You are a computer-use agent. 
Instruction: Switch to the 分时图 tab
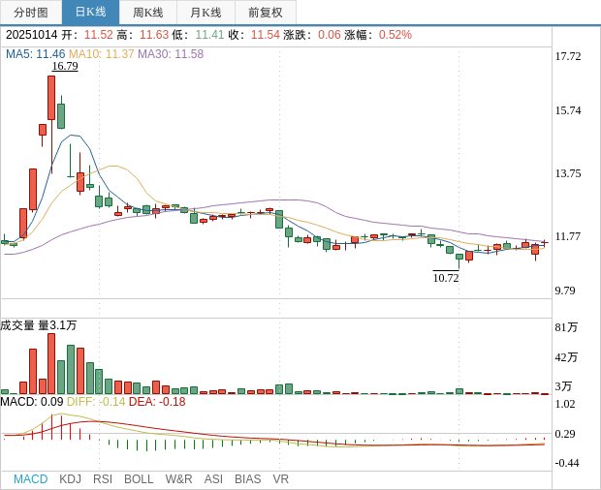(x=31, y=13)
